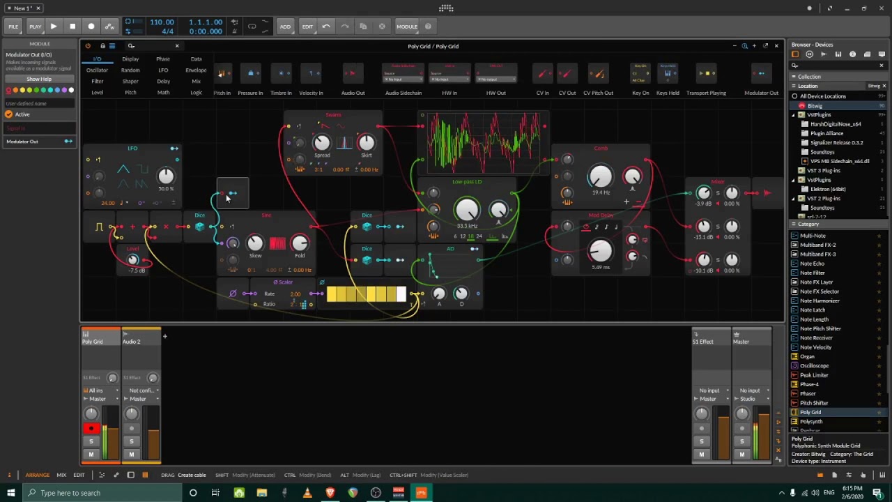Select the CV Pitch Out module icon

(x=598, y=74)
